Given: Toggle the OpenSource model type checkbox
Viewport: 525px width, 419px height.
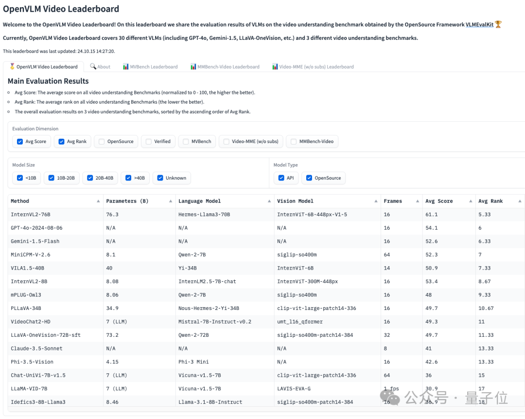Looking at the screenshot, I should (309, 178).
